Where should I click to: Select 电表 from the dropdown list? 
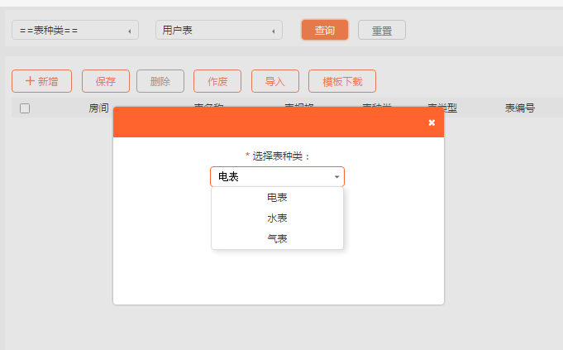(x=277, y=198)
